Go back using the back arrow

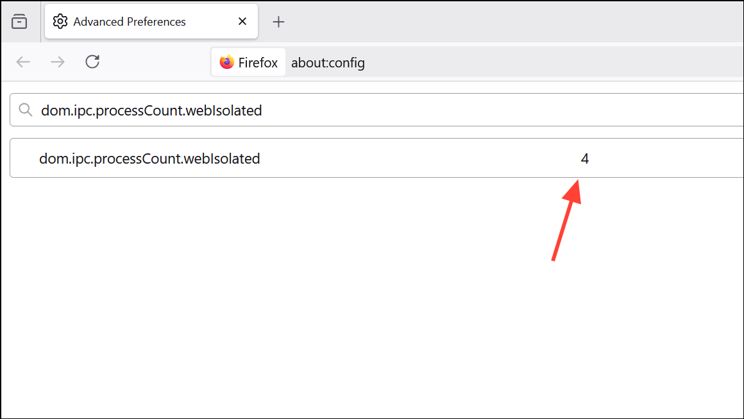(x=23, y=62)
